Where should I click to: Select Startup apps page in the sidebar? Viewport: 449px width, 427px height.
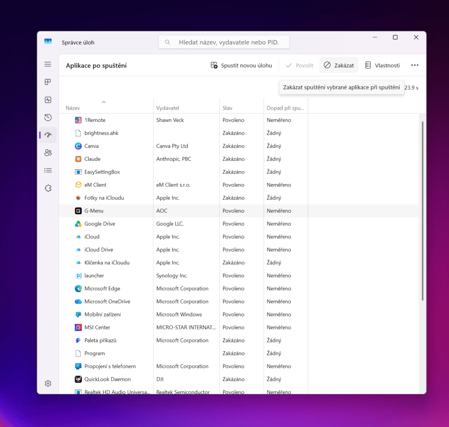click(x=48, y=135)
